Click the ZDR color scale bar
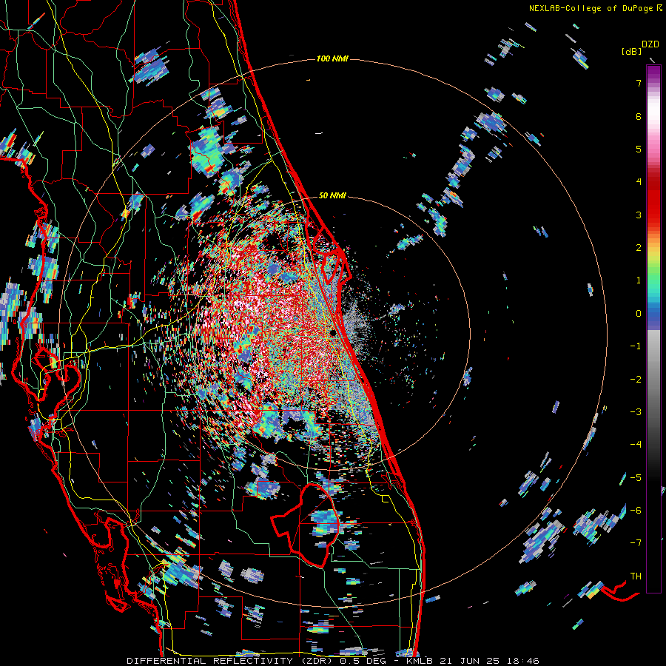Viewport: 666px width, 666px height. (653, 329)
